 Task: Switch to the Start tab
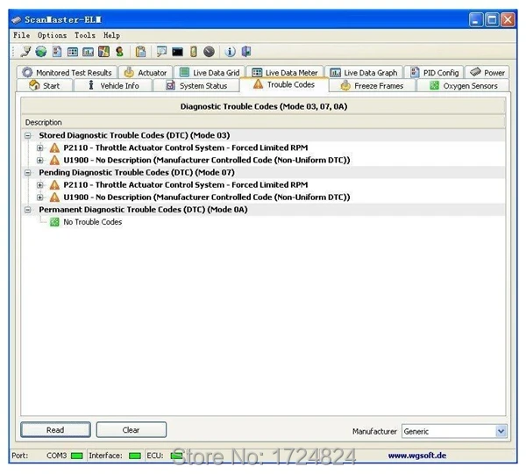pos(45,86)
